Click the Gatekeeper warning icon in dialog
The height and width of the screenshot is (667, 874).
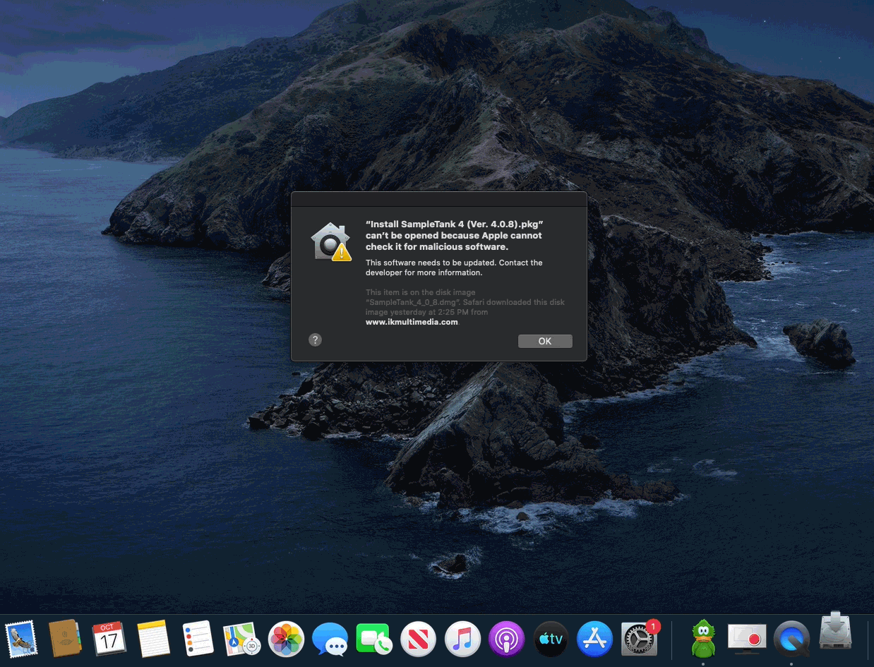[x=331, y=242]
